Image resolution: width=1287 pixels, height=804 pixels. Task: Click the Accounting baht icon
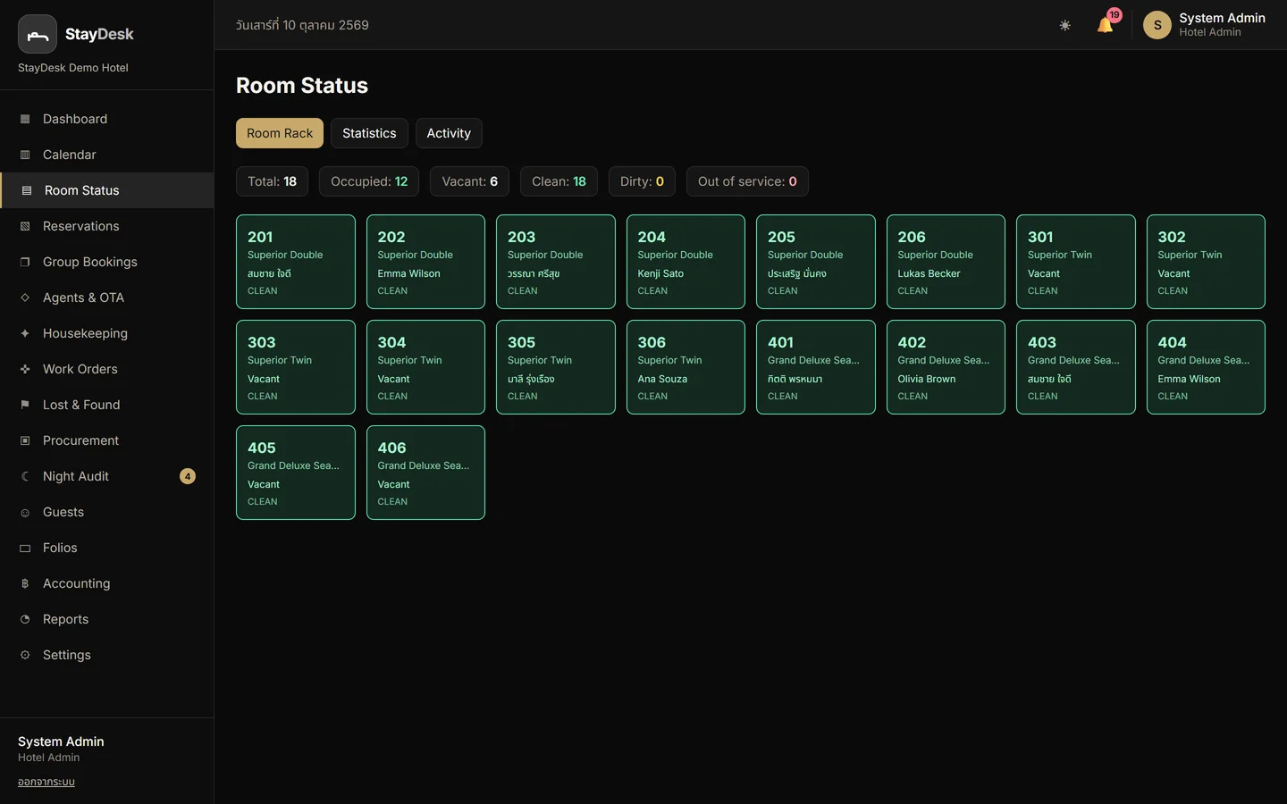pyautogui.click(x=25, y=583)
